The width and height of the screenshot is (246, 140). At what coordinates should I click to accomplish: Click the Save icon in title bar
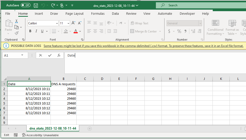(36, 5)
